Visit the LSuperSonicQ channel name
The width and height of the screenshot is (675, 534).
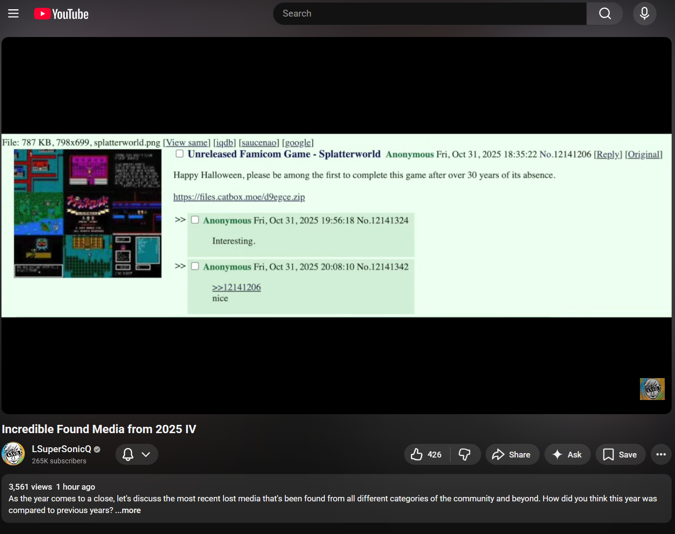tap(61, 449)
